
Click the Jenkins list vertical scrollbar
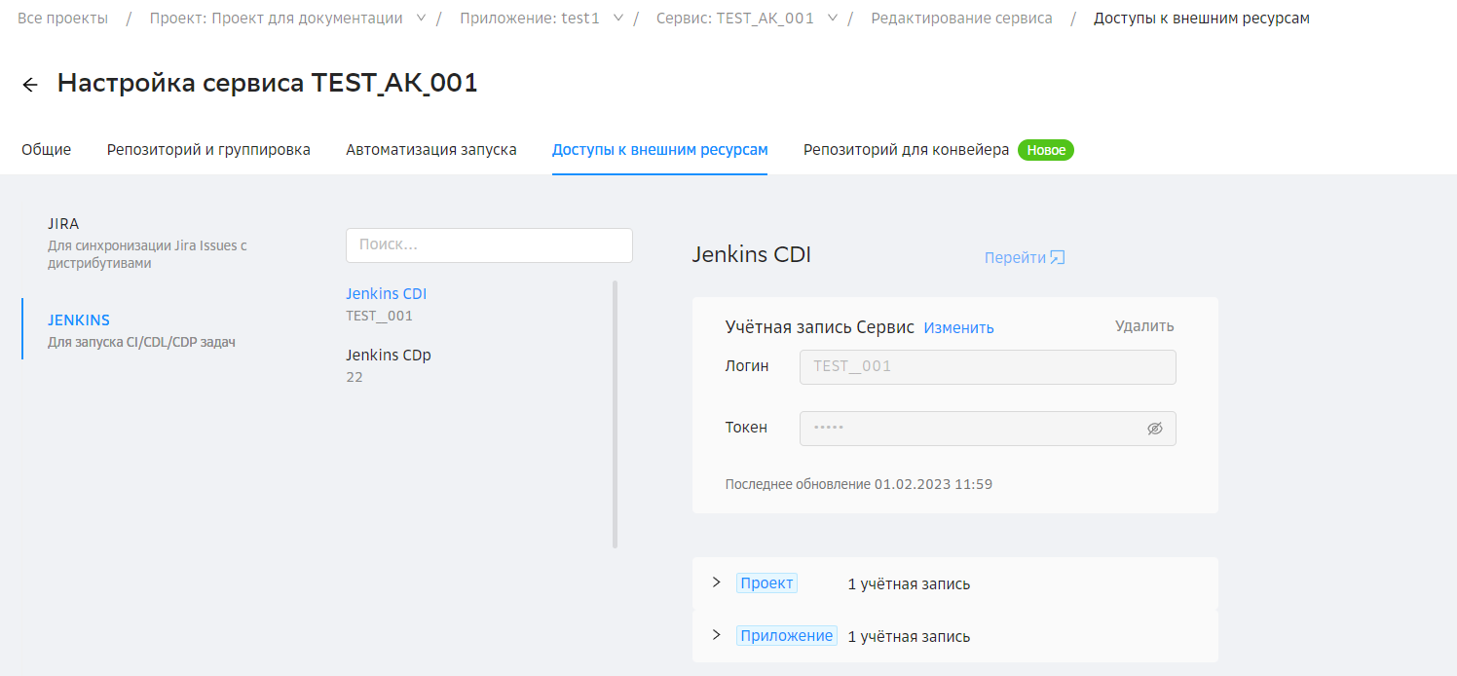click(615, 414)
